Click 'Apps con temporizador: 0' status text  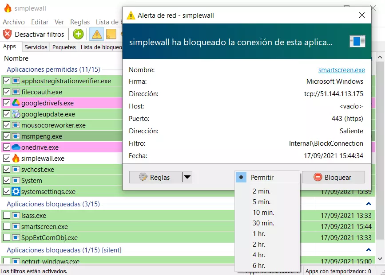[338, 271]
